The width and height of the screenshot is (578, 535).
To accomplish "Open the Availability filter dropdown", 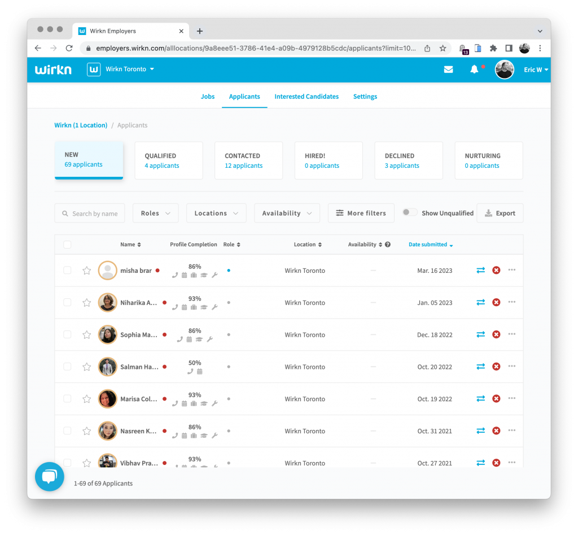I will (287, 213).
